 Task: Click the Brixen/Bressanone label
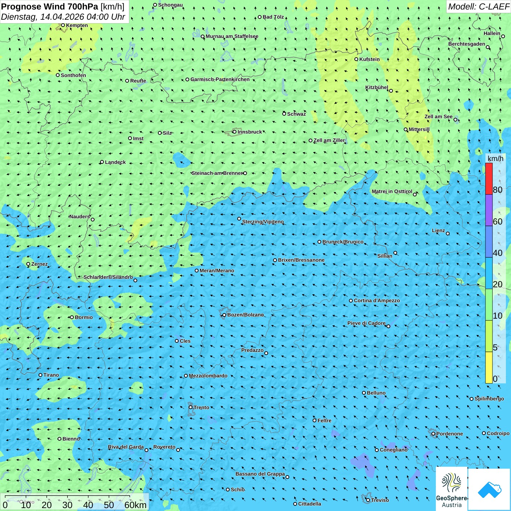coord(301,260)
